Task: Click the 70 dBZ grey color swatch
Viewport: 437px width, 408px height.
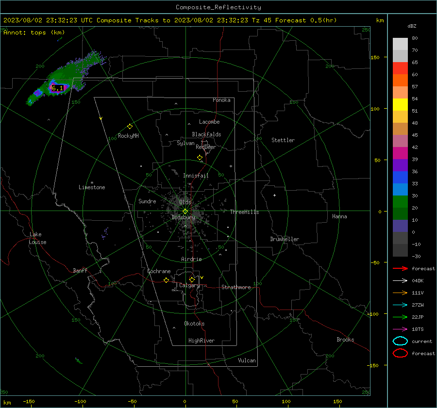Action: point(400,56)
